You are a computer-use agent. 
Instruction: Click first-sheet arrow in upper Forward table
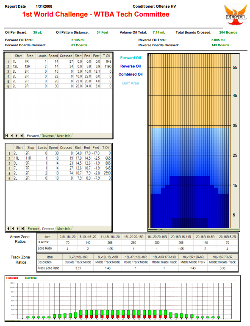point(7,136)
